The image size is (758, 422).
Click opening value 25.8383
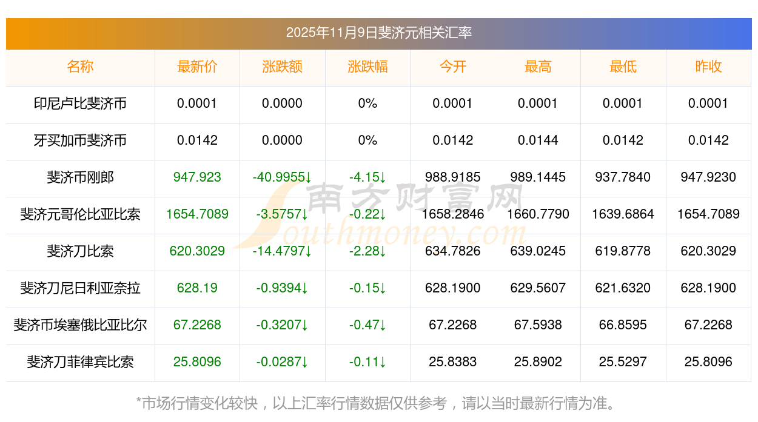(x=453, y=362)
